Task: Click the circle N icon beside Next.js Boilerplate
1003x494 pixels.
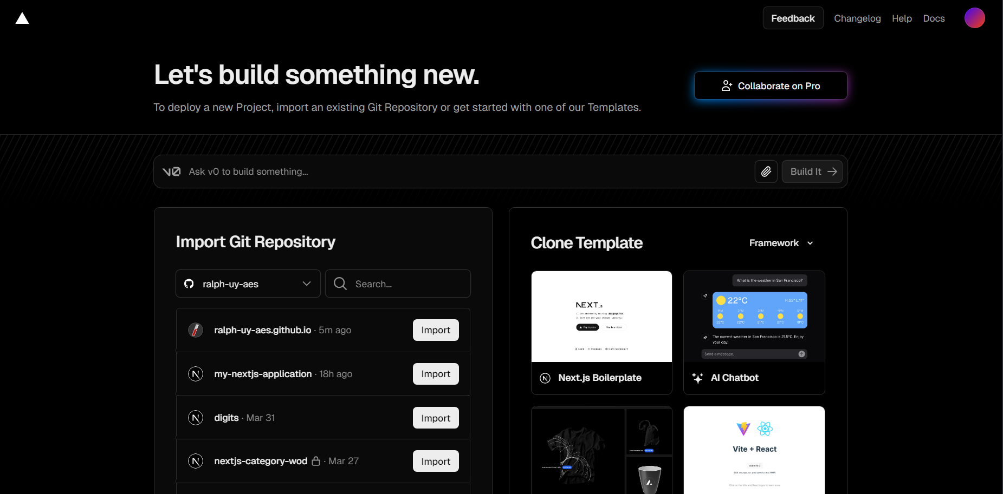Action: [543, 378]
